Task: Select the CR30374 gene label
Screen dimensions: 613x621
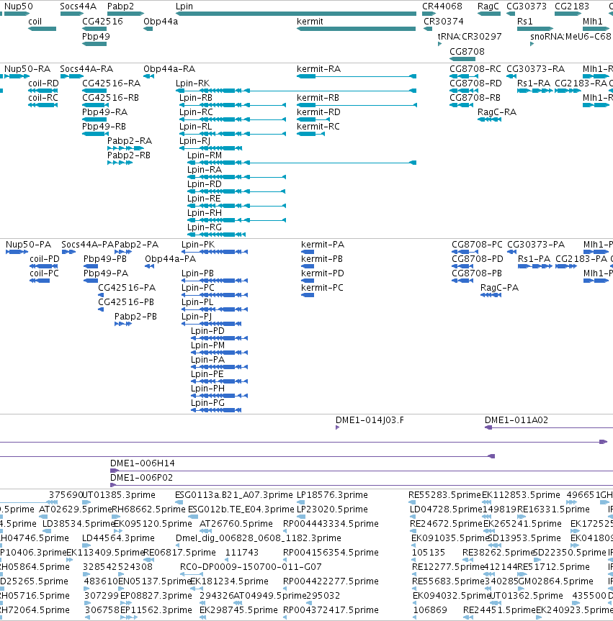Action: pos(443,22)
